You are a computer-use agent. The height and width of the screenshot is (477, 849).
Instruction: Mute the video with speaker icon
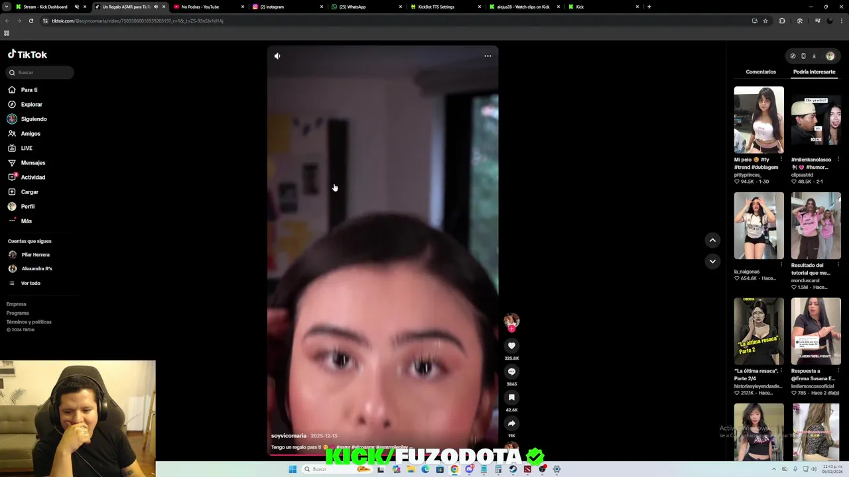pos(277,56)
